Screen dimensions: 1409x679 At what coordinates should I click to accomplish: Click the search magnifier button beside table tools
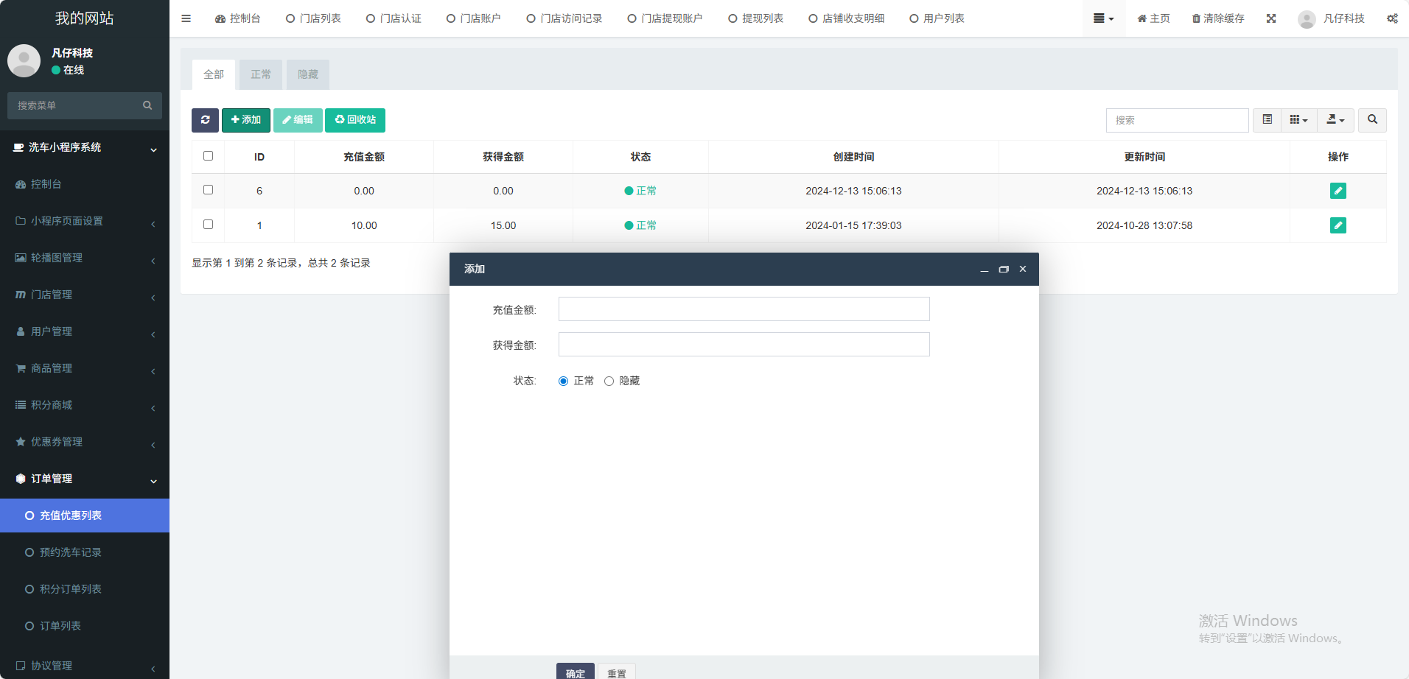[x=1372, y=120]
